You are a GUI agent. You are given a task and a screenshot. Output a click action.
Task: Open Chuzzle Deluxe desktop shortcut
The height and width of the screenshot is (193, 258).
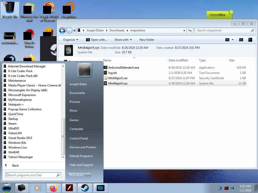[x=29, y=39]
